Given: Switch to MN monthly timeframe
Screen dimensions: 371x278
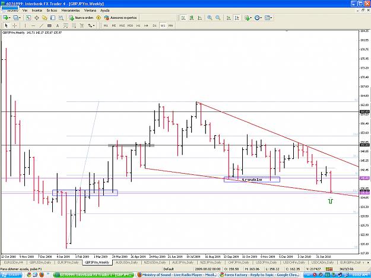Looking at the screenshot, I should point(170,25).
